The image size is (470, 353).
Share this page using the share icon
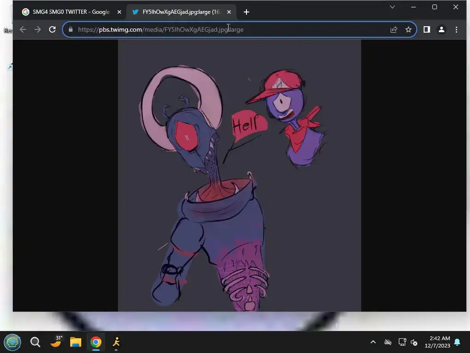tap(393, 29)
